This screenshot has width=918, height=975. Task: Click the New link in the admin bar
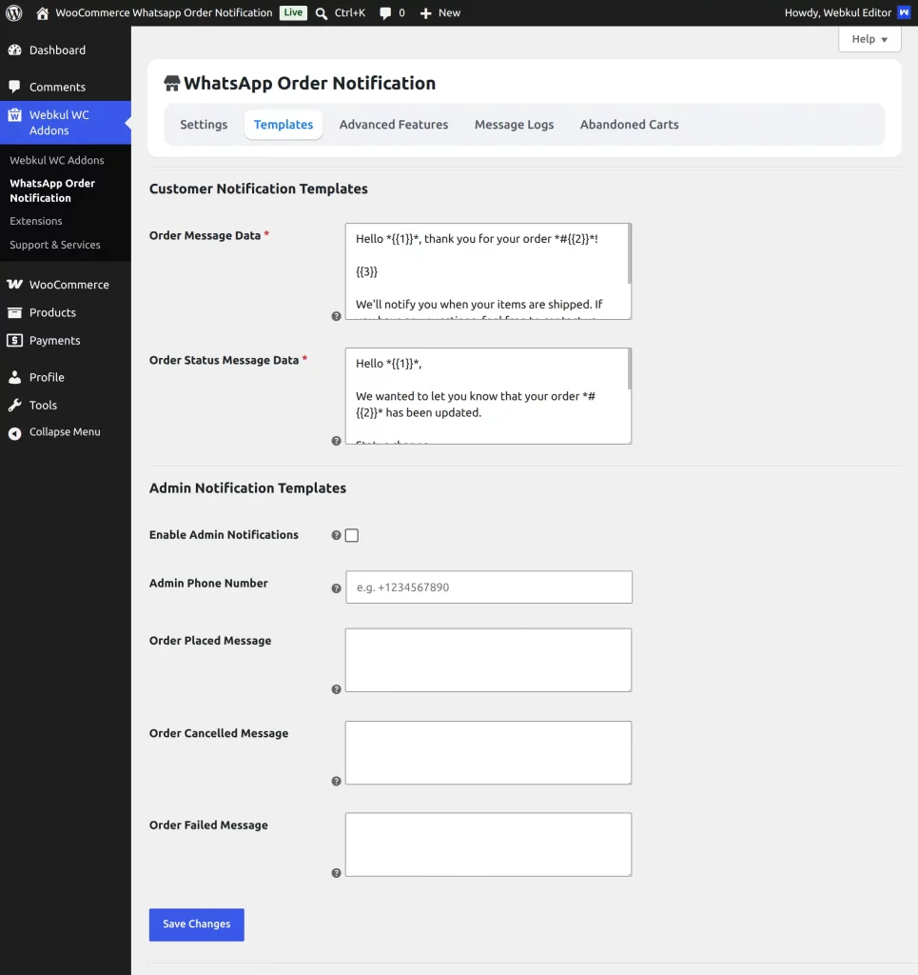[449, 12]
